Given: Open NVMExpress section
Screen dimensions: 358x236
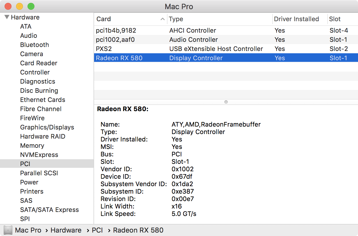Looking at the screenshot, I should [39, 155].
